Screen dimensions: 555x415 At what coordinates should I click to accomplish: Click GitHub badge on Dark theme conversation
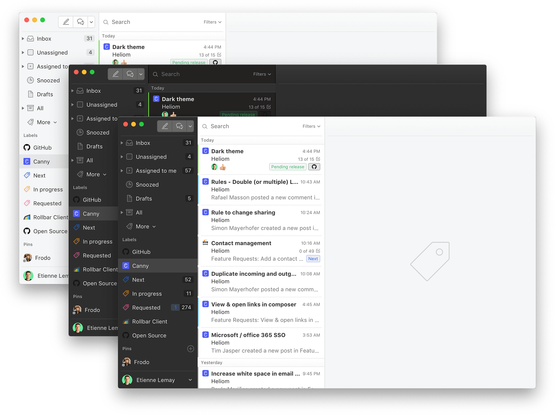[x=314, y=167]
